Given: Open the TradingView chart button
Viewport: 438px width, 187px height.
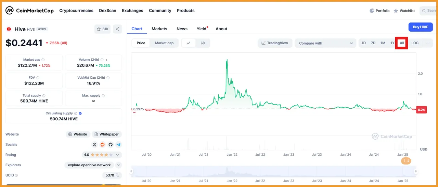Looking at the screenshot, I should pyautogui.click(x=275, y=43).
